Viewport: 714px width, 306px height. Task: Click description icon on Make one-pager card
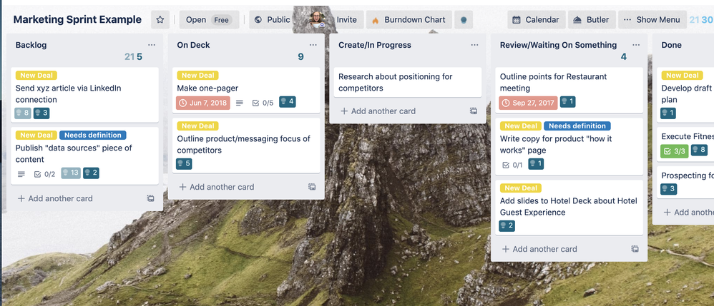point(240,103)
